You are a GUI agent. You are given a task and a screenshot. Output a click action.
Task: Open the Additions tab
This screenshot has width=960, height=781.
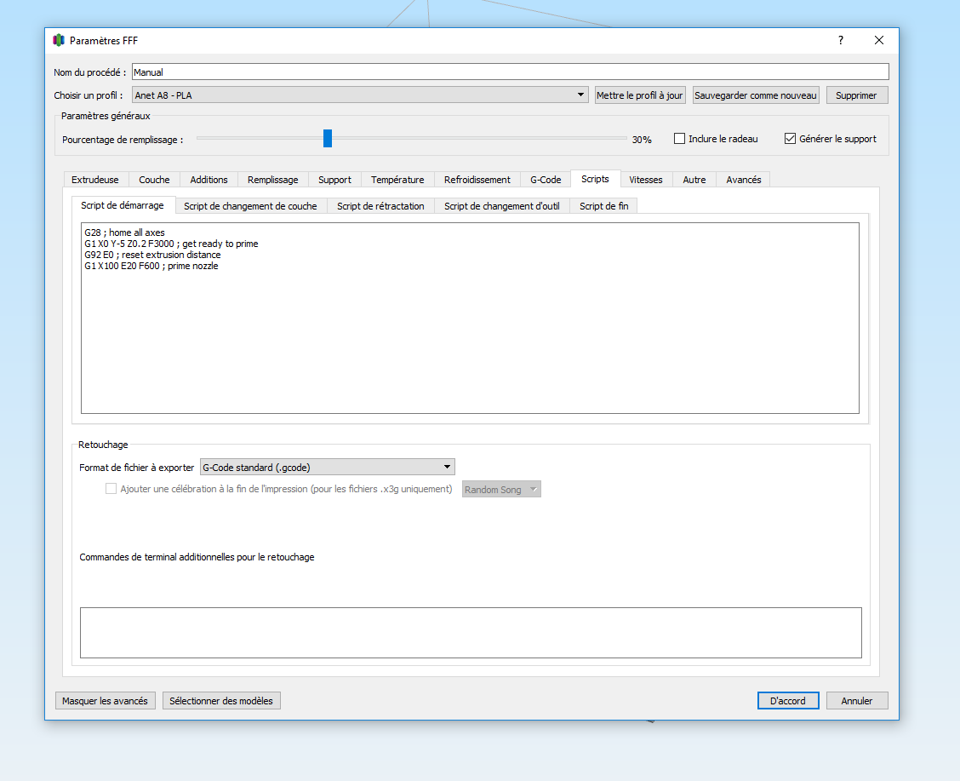pos(209,180)
